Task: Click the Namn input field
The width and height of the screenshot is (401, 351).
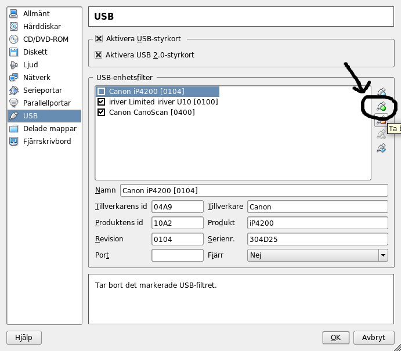Action: (254, 190)
